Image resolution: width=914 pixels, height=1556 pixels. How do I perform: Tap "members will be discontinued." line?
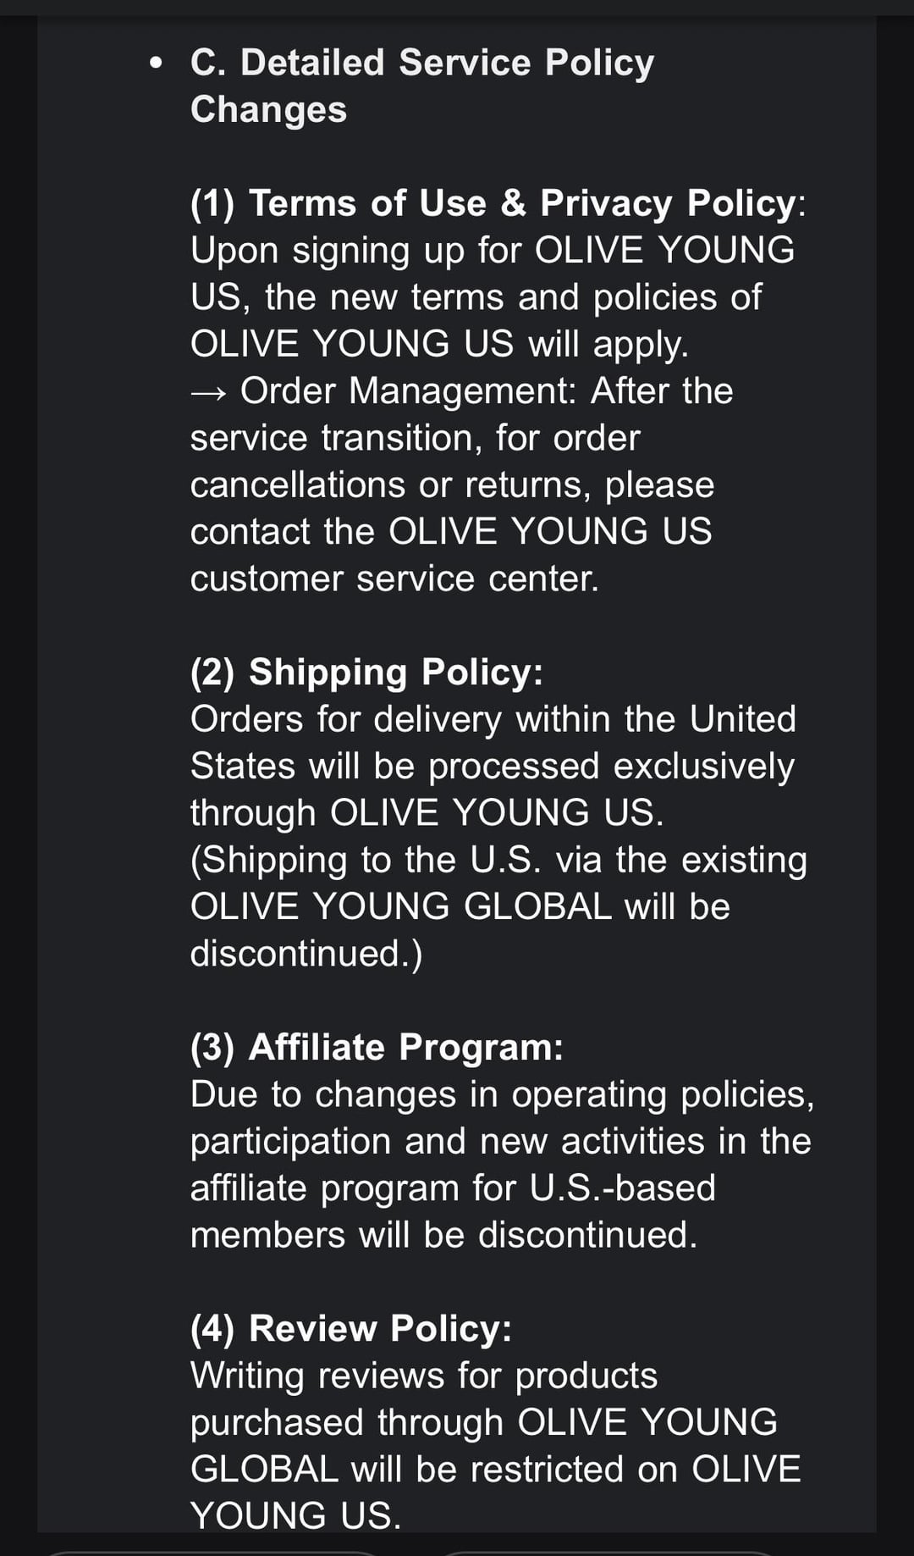pyautogui.click(x=443, y=1235)
